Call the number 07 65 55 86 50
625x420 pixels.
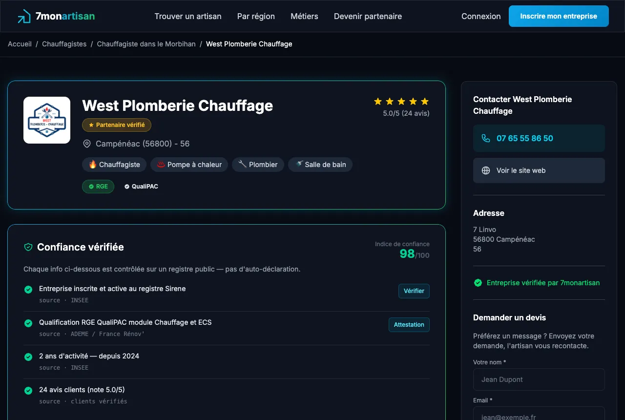coord(539,138)
